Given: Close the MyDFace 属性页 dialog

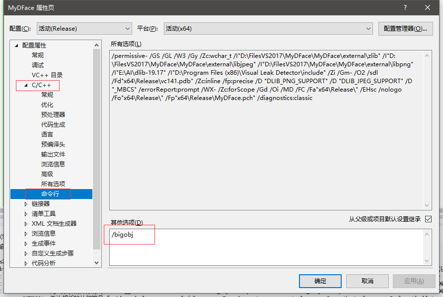Looking at the screenshot, I should pyautogui.click(x=428, y=7).
